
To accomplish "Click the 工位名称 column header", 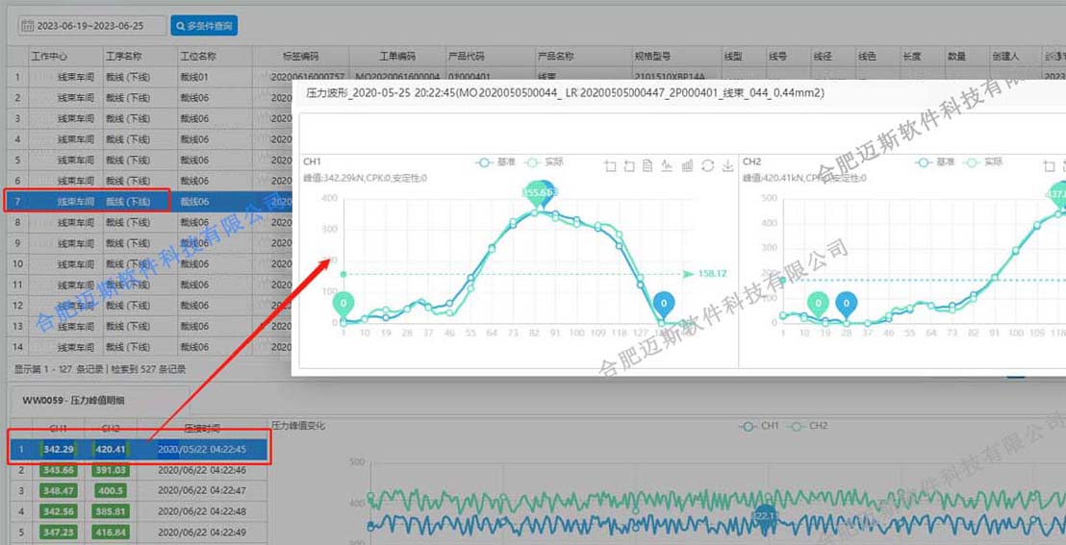I will pyautogui.click(x=198, y=57).
